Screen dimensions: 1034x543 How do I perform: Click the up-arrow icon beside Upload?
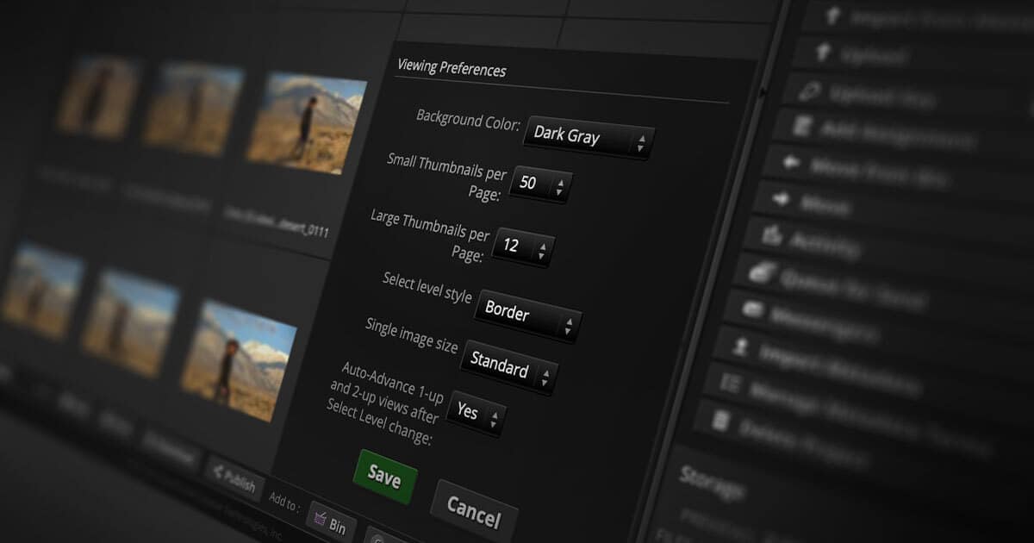coord(823,53)
